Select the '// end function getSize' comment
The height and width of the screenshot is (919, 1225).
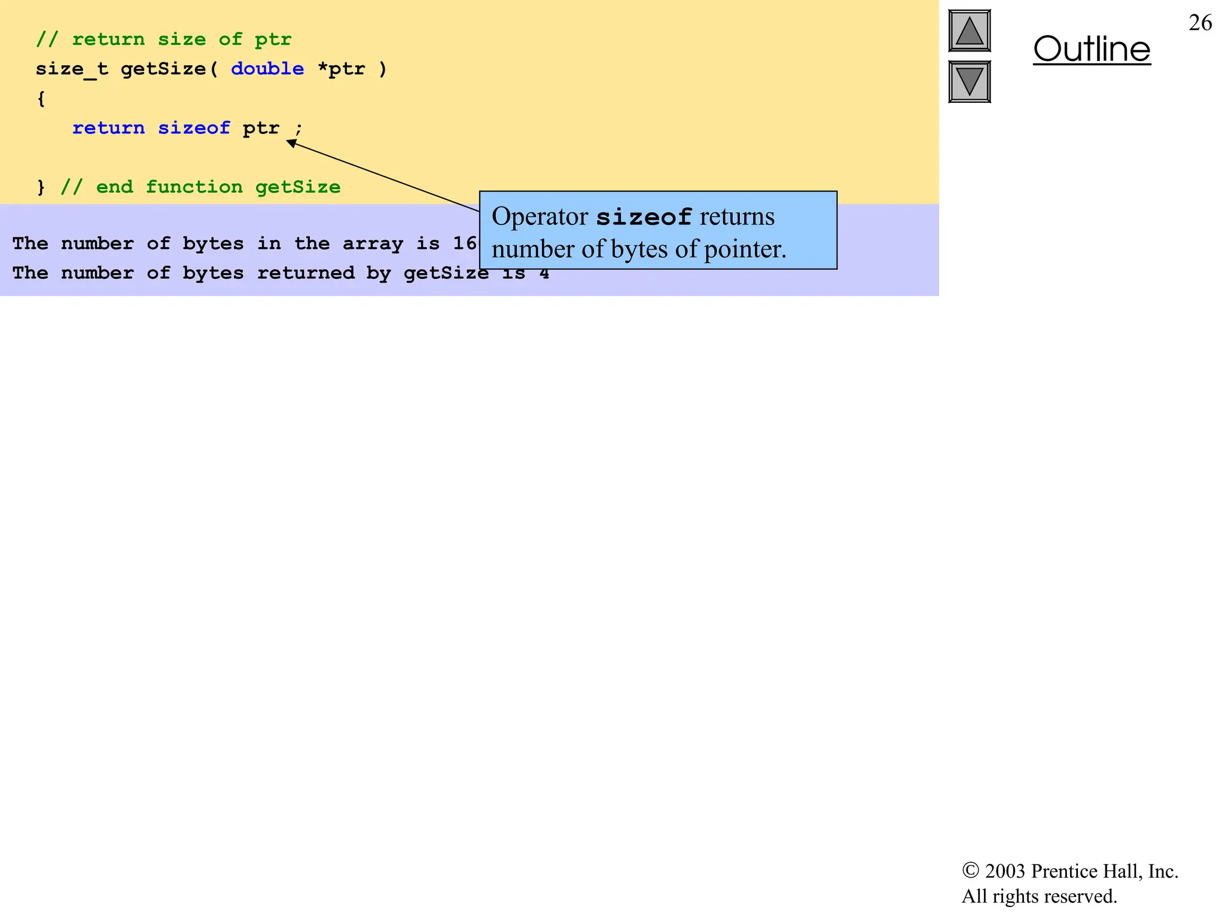click(x=200, y=187)
